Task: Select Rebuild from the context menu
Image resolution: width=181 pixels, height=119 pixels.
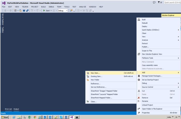Action: 145,23
